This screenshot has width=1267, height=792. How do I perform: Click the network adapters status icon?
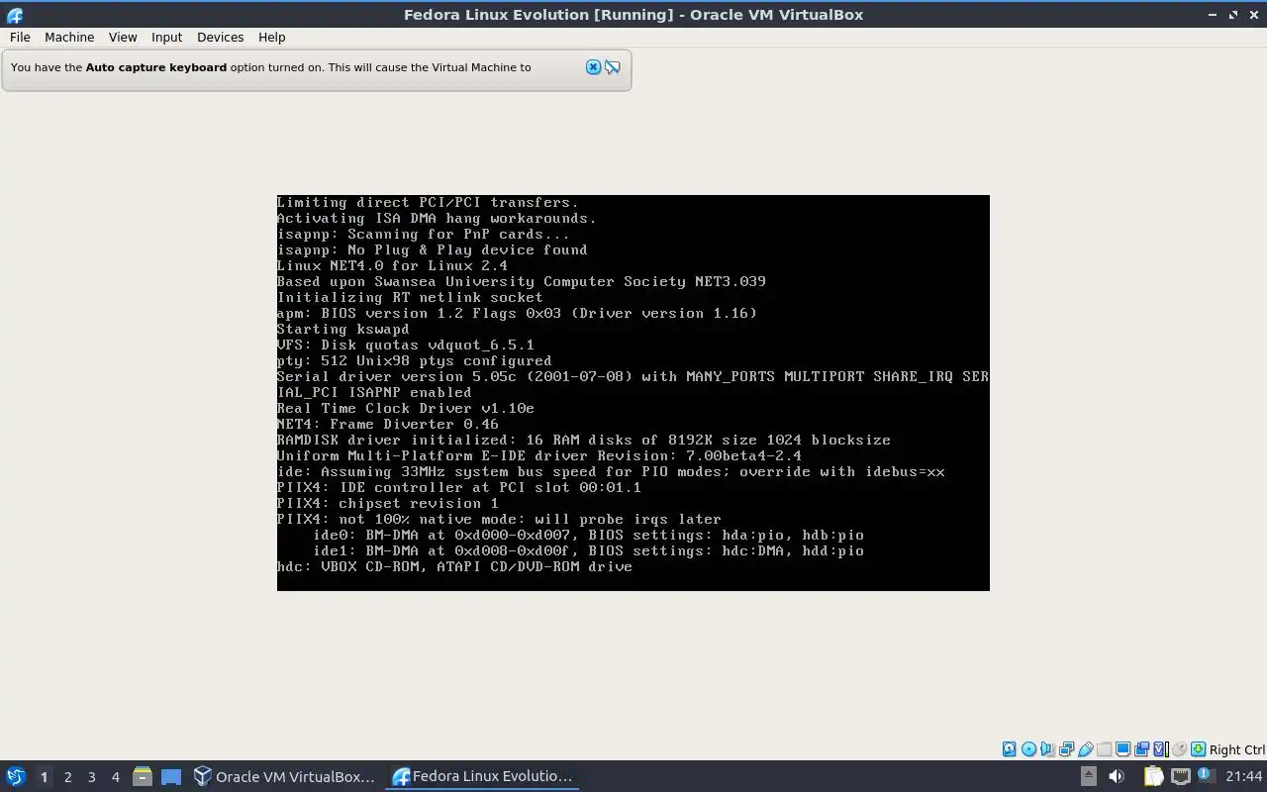[1066, 749]
